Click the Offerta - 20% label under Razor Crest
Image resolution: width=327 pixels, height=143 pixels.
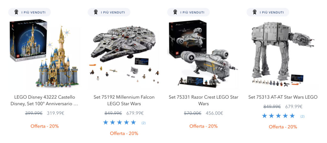point(203,126)
